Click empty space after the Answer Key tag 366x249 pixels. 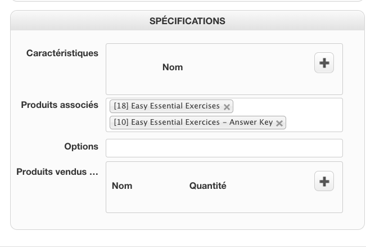(314, 123)
